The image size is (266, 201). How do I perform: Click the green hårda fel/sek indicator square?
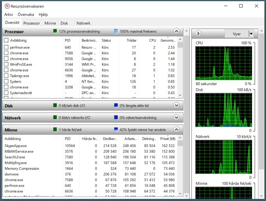click(x=55, y=129)
